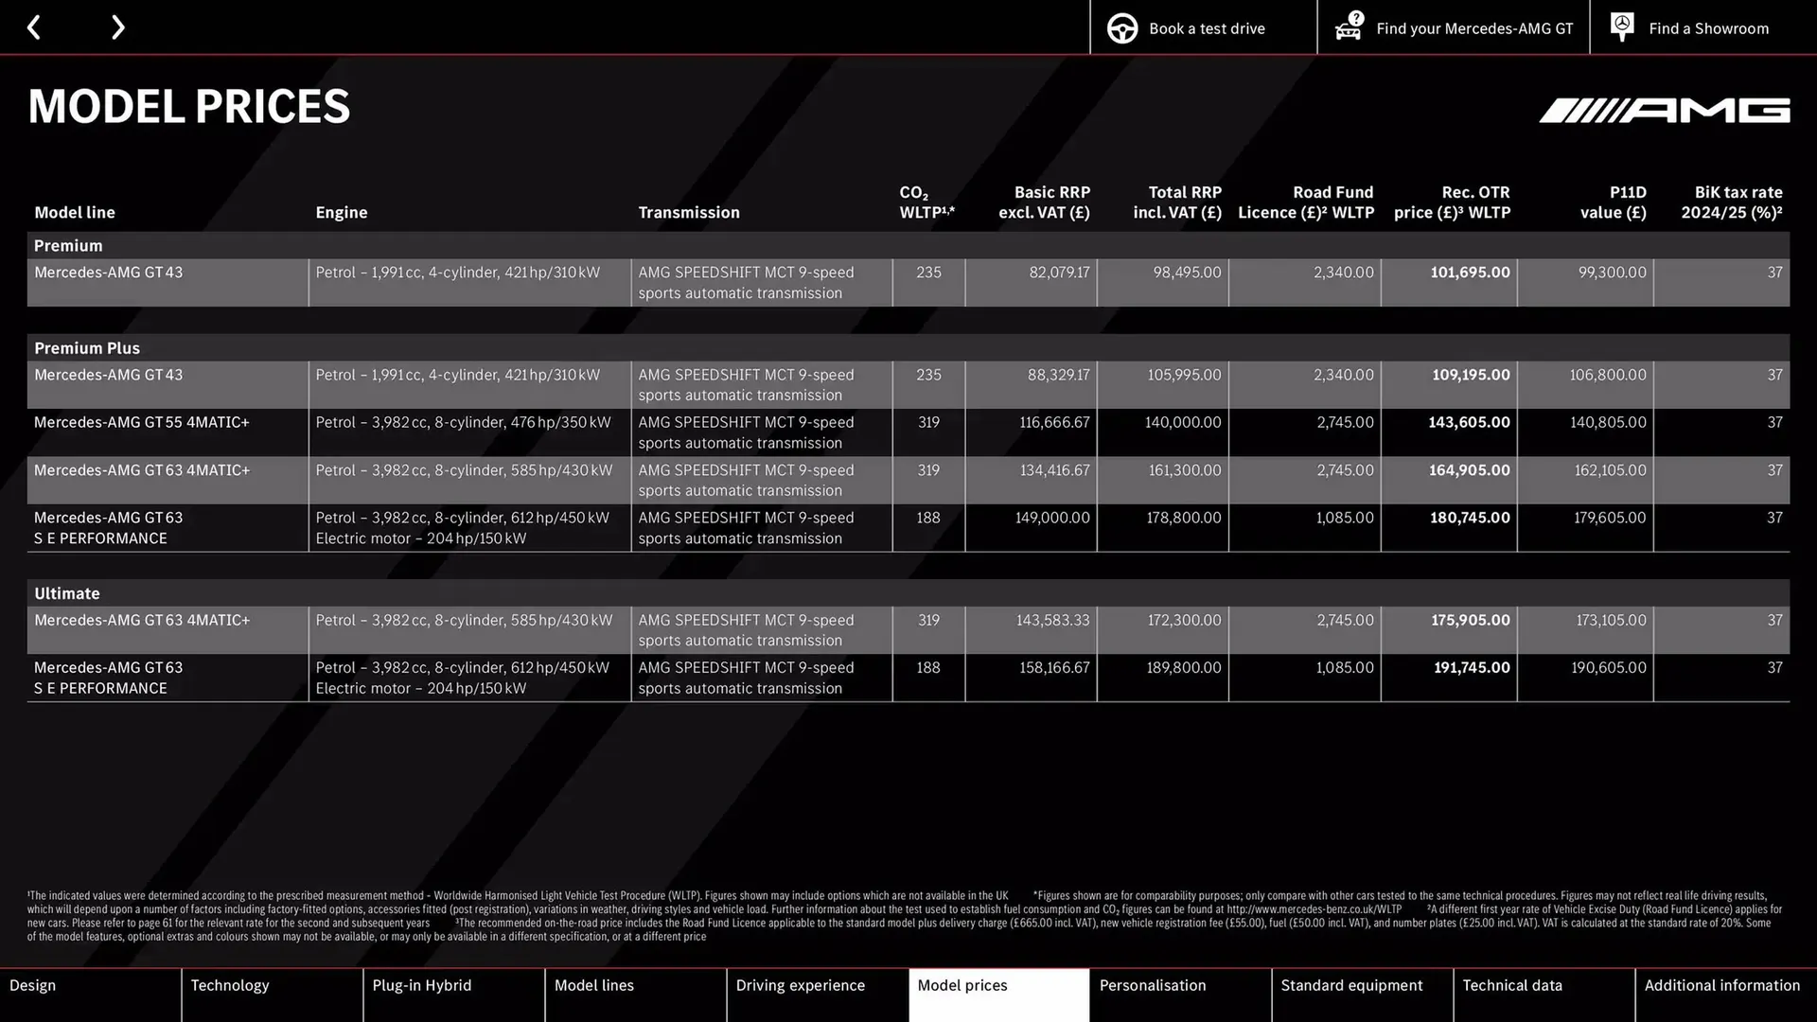Click Total RRP value 161,300.00
This screenshot has width=1817, height=1022.
point(1185,470)
